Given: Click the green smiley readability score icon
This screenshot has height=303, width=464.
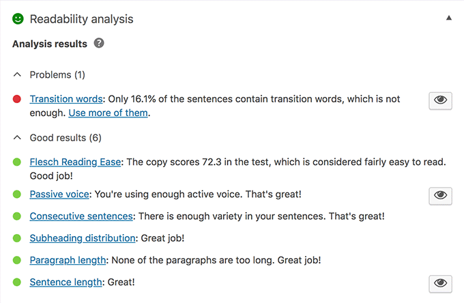Looking at the screenshot, I should coord(18,19).
